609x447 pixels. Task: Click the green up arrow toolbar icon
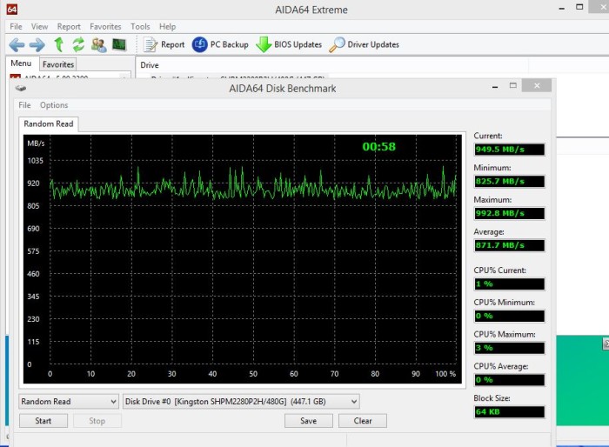coord(59,44)
